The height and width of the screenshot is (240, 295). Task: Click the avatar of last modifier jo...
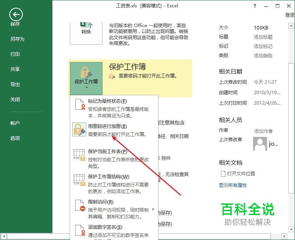pyautogui.click(x=260, y=144)
